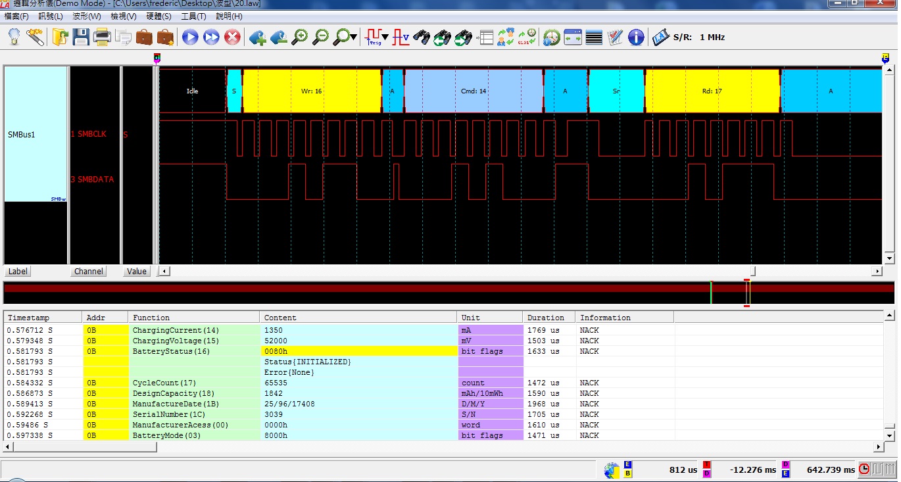
Task: Click the Timestamp column header
Action: coord(43,318)
